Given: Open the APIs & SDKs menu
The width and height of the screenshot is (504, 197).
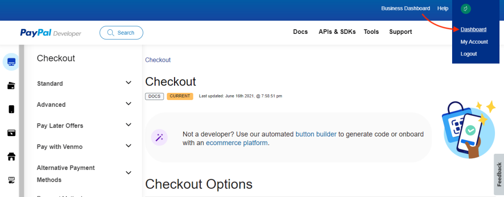Looking at the screenshot, I should (x=337, y=32).
